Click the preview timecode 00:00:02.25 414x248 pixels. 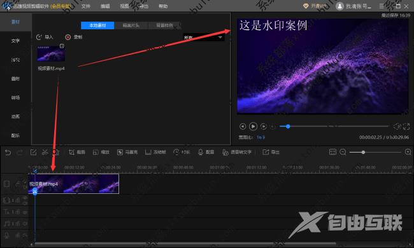371,137
